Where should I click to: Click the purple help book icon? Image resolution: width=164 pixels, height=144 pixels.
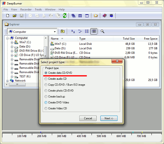[x=105, y=16]
